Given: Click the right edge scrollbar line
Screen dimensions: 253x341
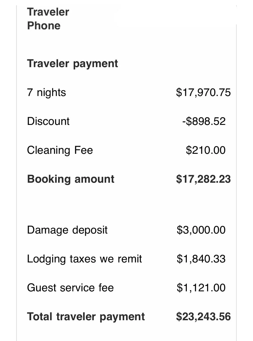Looking at the screenshot, I should [236, 182].
